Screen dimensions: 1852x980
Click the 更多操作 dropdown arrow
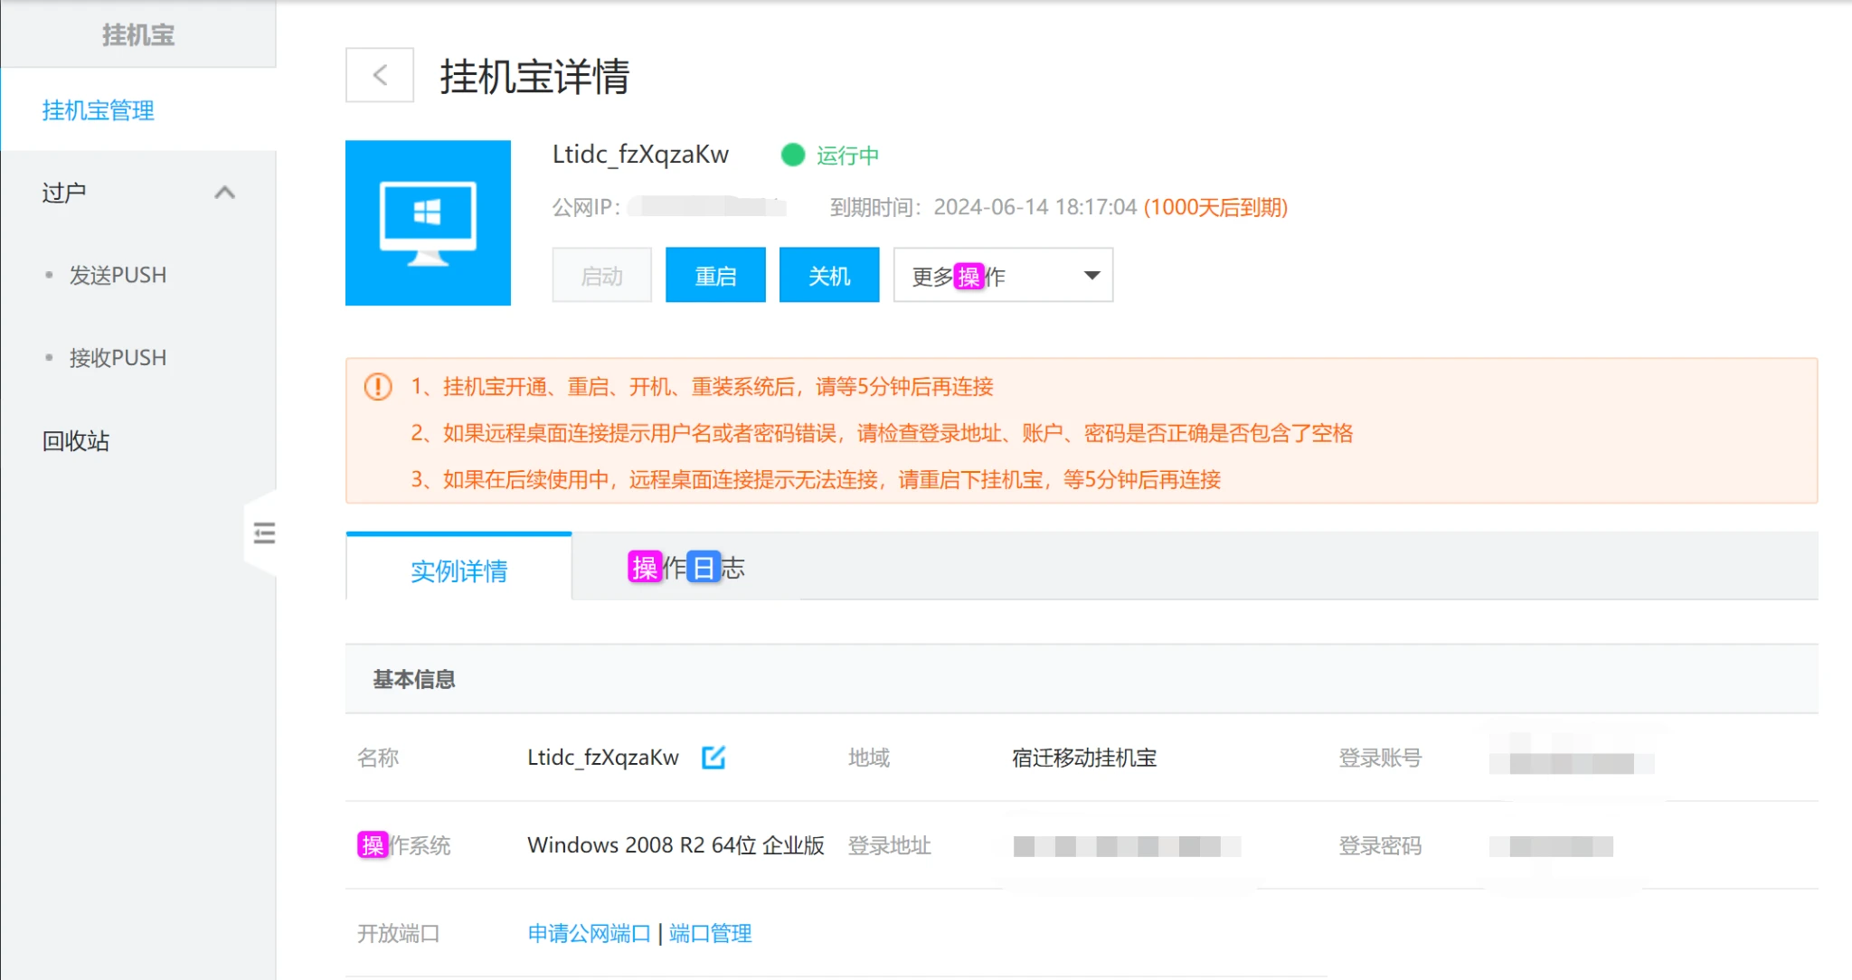pyautogui.click(x=1091, y=276)
